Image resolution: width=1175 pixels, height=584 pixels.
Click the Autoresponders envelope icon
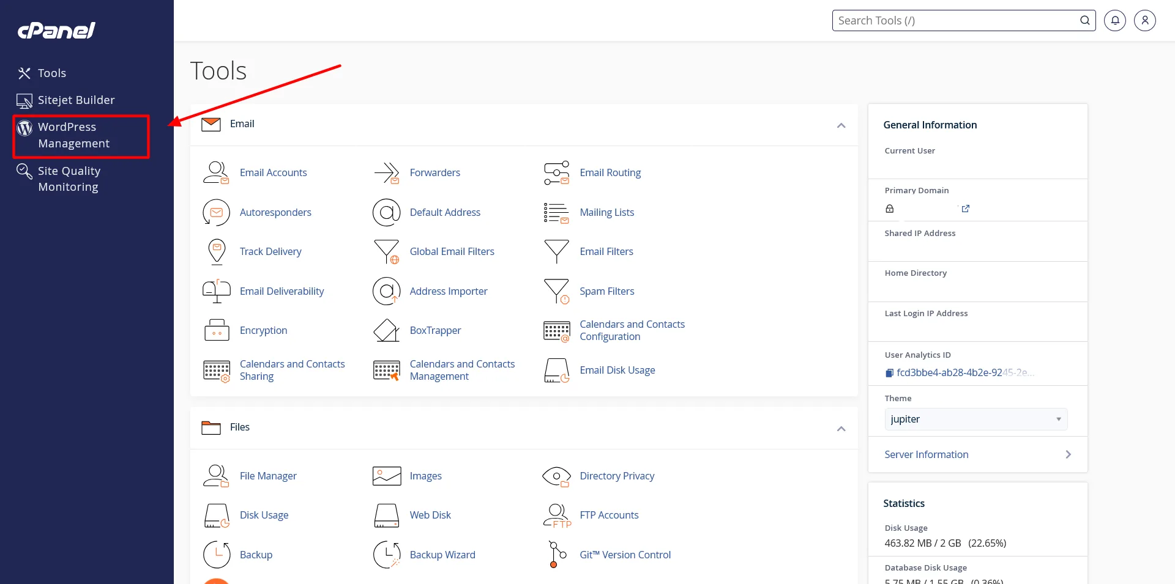pyautogui.click(x=216, y=213)
